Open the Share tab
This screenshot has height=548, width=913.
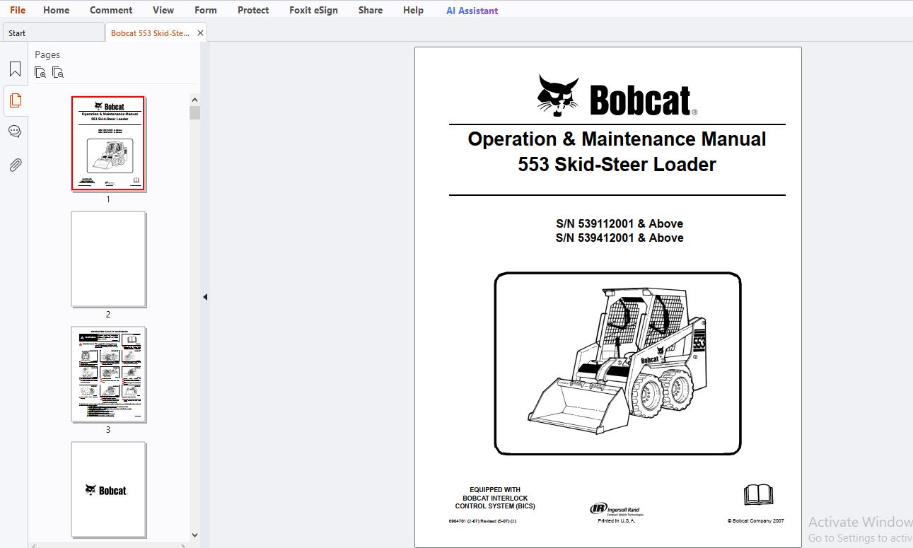point(371,10)
